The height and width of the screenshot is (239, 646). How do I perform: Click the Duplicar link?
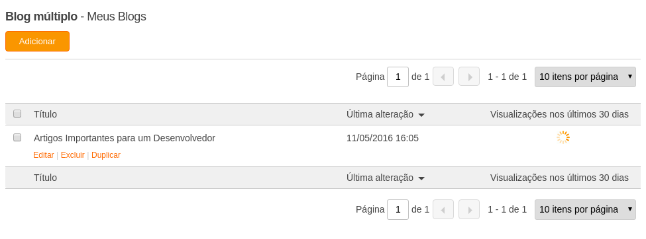106,155
